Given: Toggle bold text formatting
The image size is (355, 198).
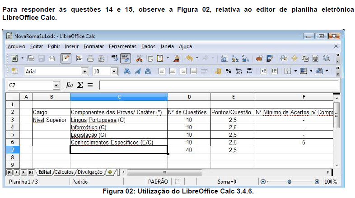Looking at the screenshot, I should [127, 71].
